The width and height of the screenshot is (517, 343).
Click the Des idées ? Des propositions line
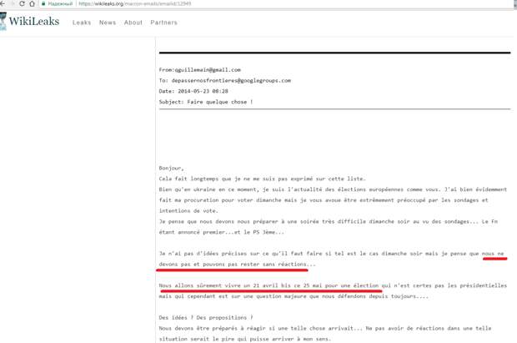(206, 318)
